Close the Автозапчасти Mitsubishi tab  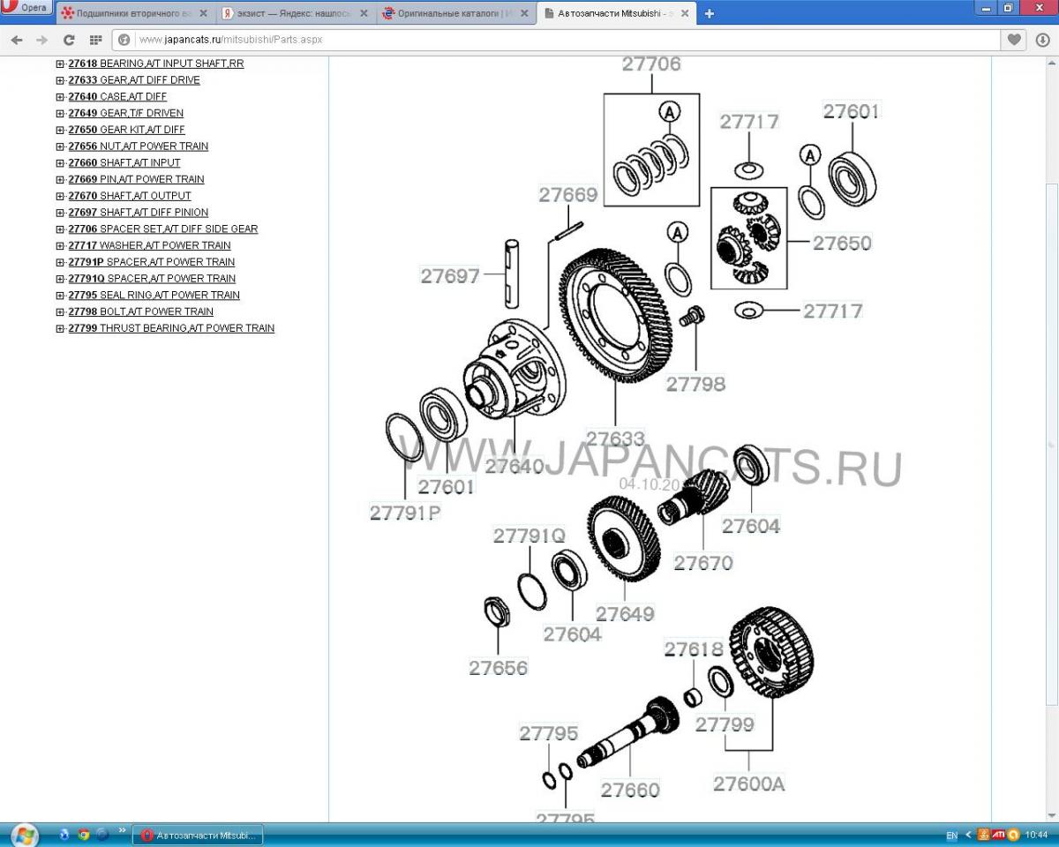(685, 13)
